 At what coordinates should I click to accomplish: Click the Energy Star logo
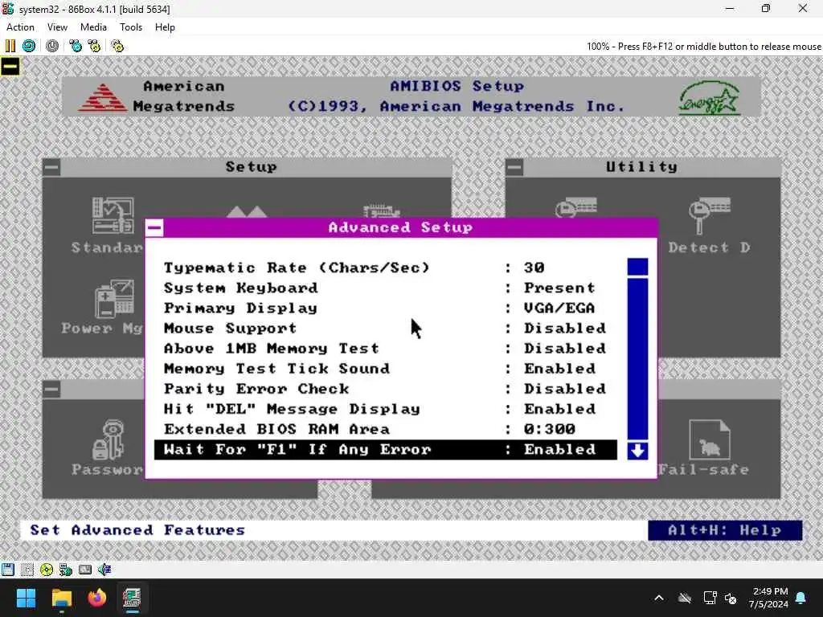click(709, 97)
